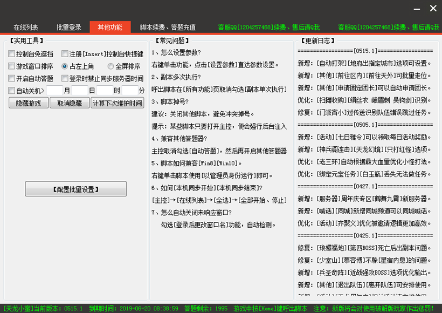The width and height of the screenshot is (442, 313).
Task: Click the 隐藏游戏 button
Action: coord(29,103)
